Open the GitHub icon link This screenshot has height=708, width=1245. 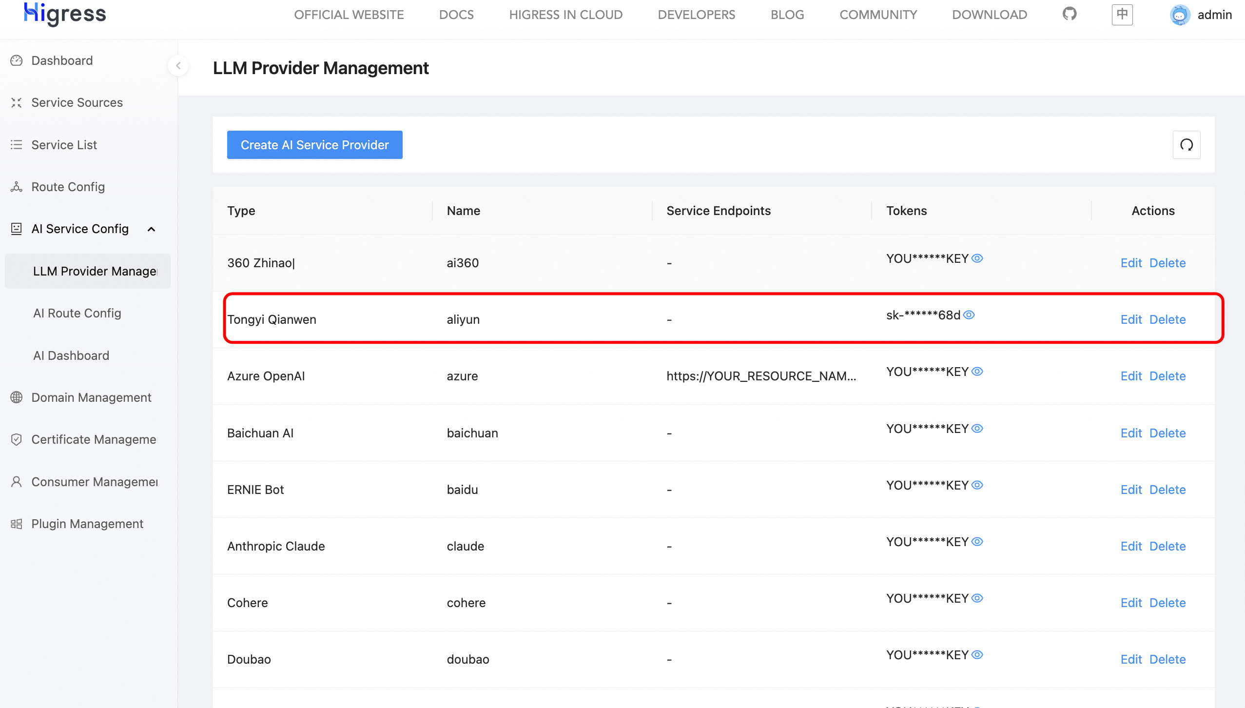[x=1070, y=14]
